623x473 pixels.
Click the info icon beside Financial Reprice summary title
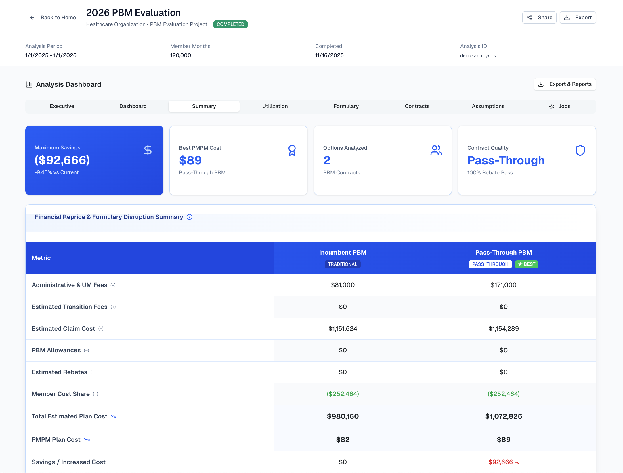[x=190, y=217]
